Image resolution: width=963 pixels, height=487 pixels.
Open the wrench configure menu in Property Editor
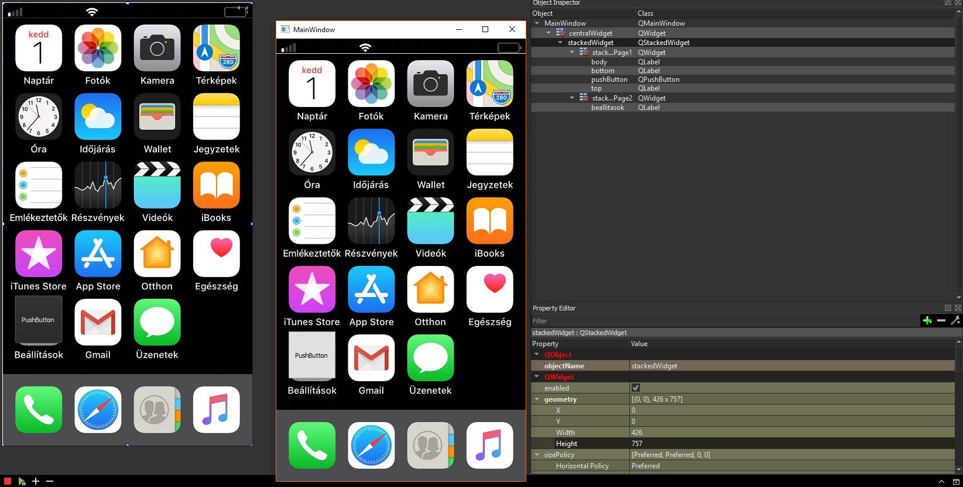[955, 320]
